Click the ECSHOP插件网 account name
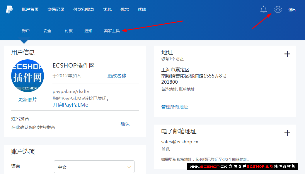 point(74,66)
